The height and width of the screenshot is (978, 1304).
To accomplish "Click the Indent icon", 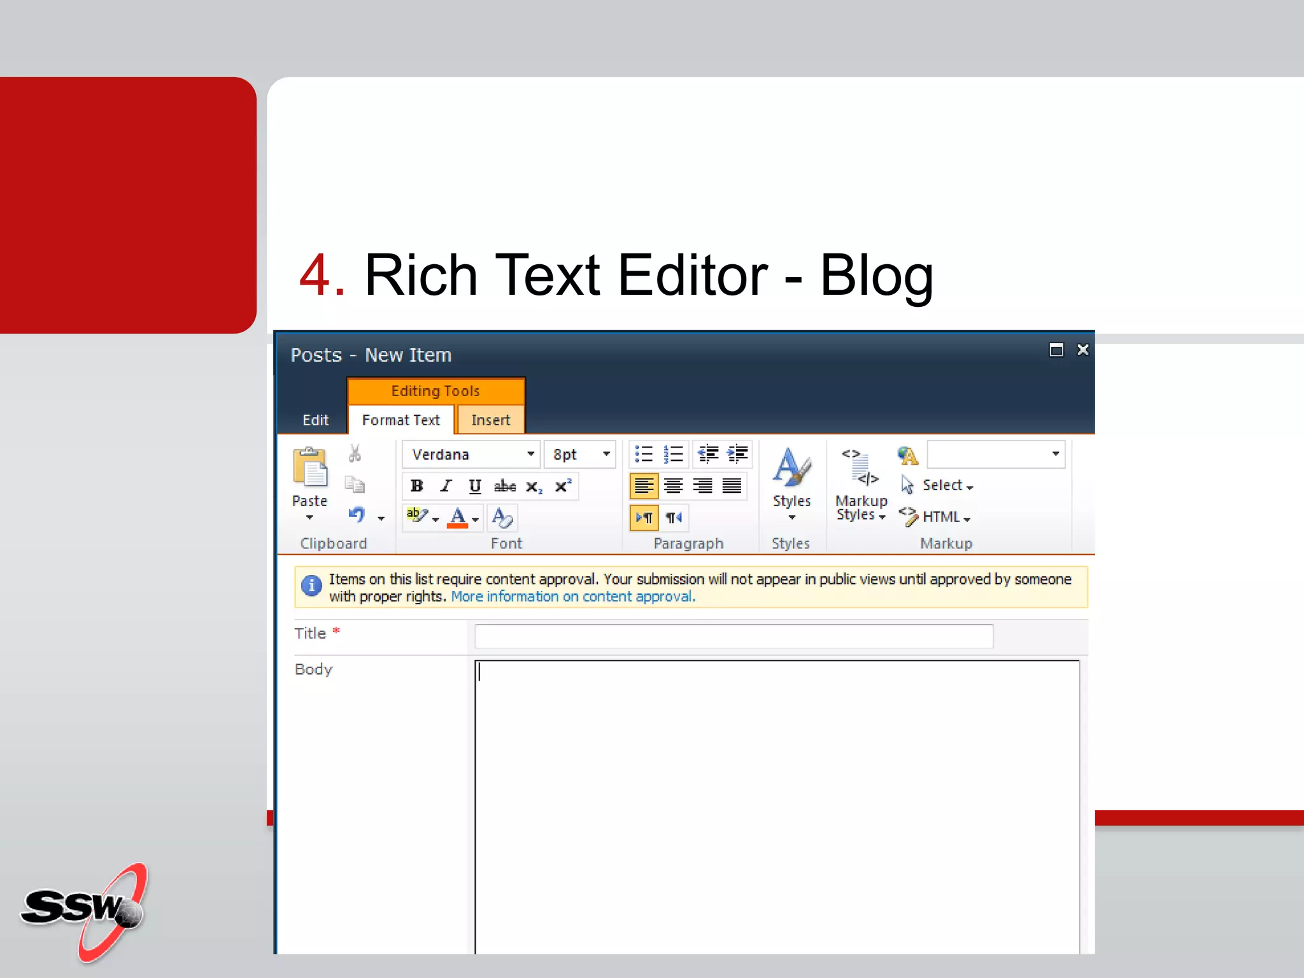I will click(x=737, y=454).
